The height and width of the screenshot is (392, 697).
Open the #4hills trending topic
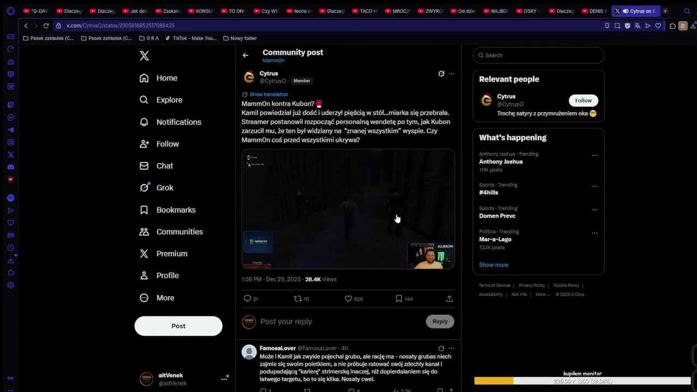click(x=488, y=193)
